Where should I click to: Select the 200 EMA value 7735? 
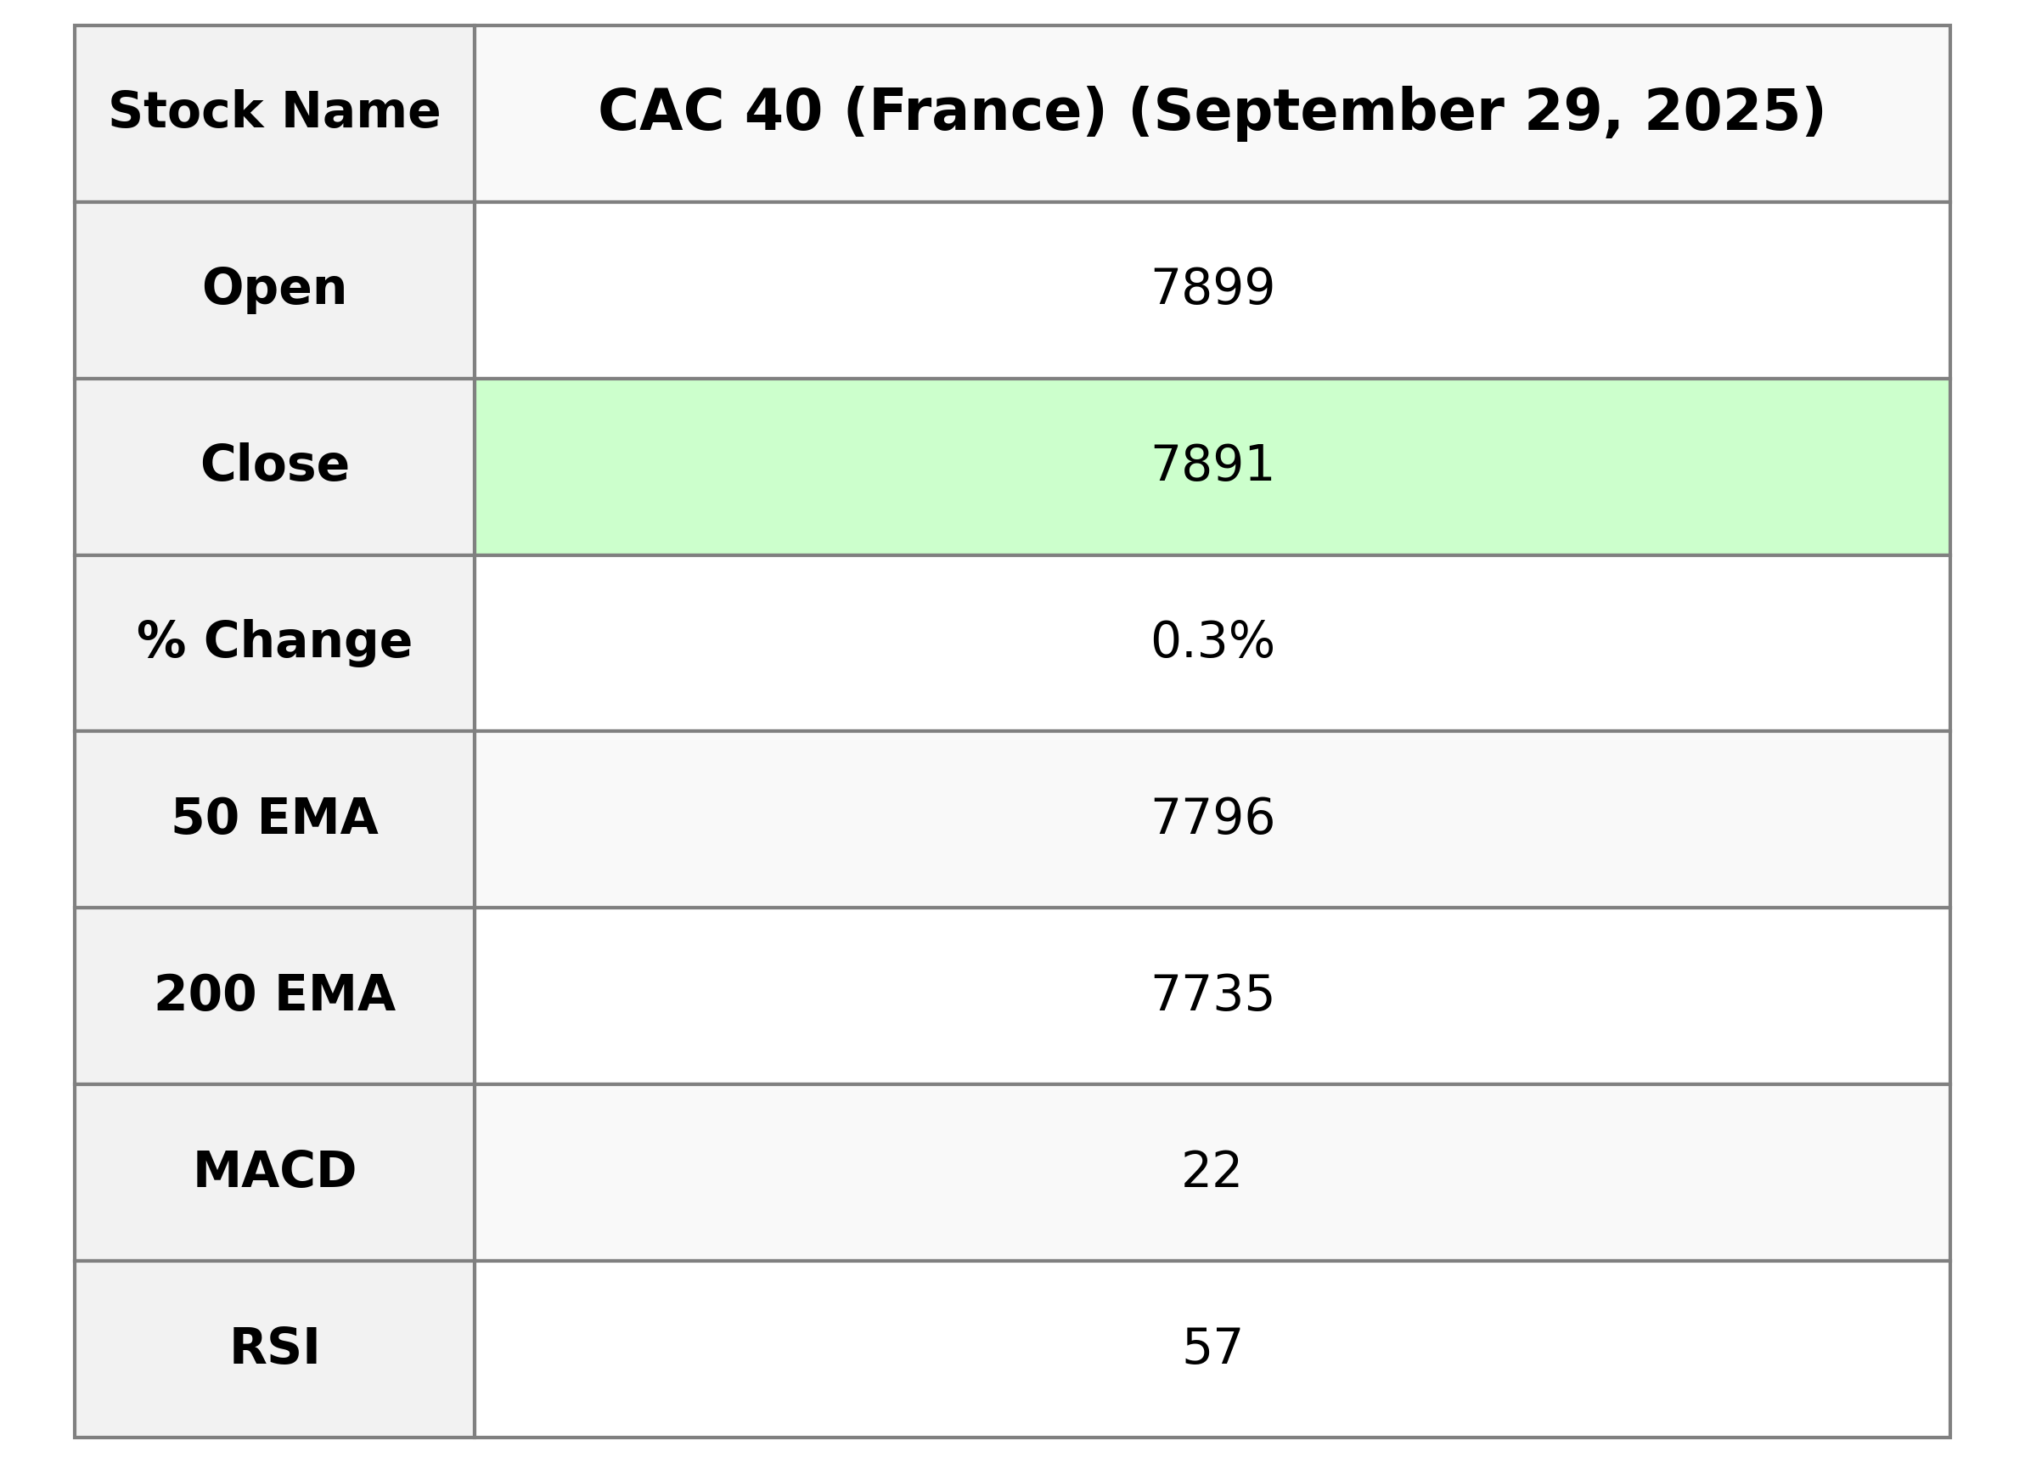pyautogui.click(x=1212, y=995)
